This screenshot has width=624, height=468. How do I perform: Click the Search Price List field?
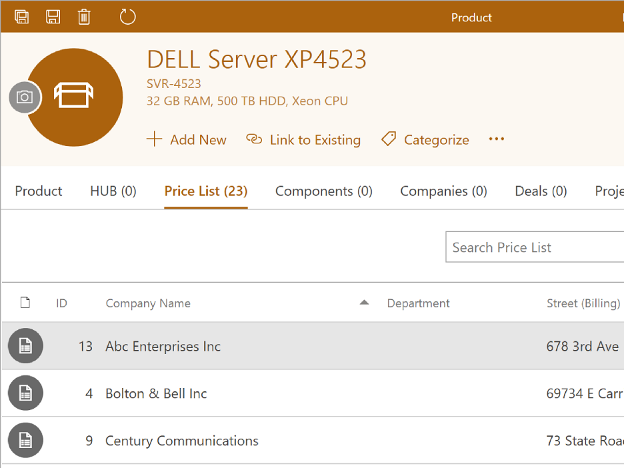(535, 247)
